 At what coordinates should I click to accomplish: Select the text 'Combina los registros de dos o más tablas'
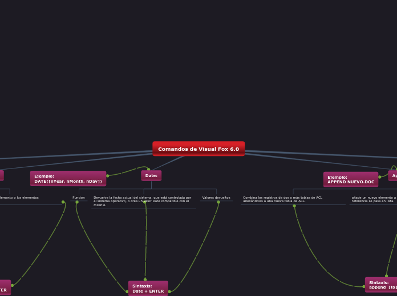point(282,199)
